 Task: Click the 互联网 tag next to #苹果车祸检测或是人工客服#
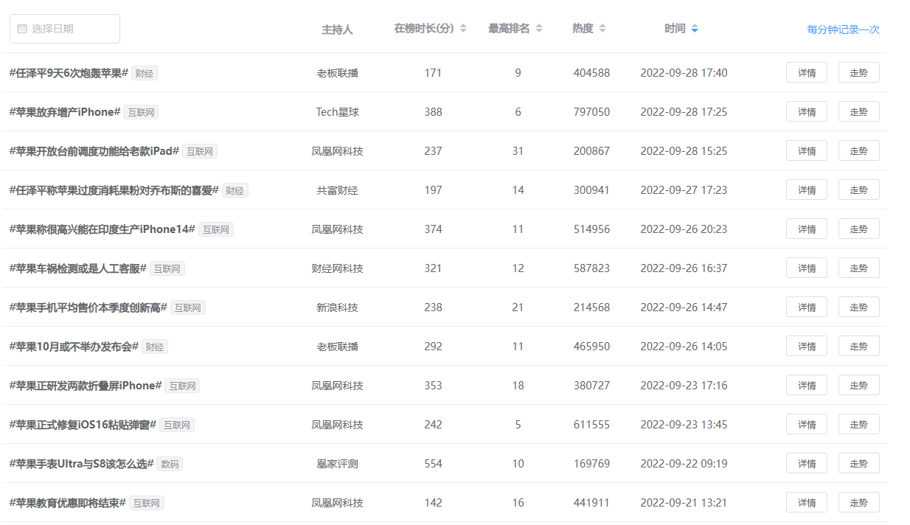[167, 268]
